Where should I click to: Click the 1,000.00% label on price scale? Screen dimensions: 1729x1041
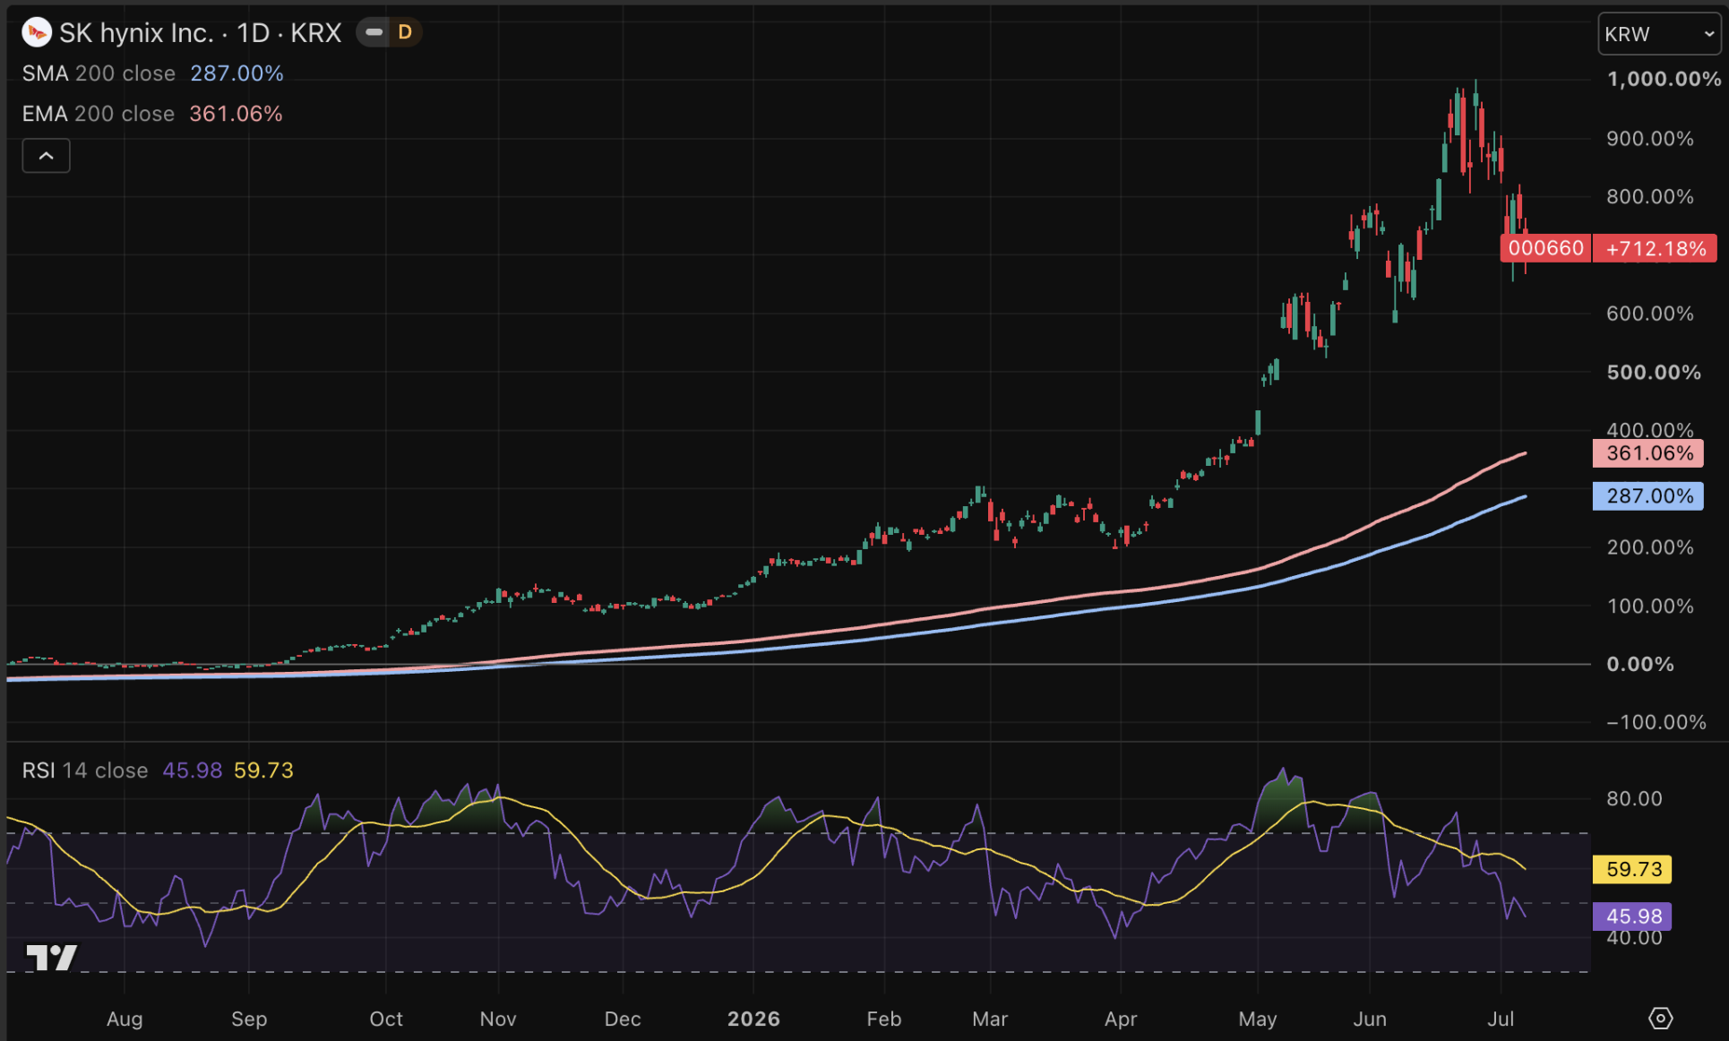1664,79
